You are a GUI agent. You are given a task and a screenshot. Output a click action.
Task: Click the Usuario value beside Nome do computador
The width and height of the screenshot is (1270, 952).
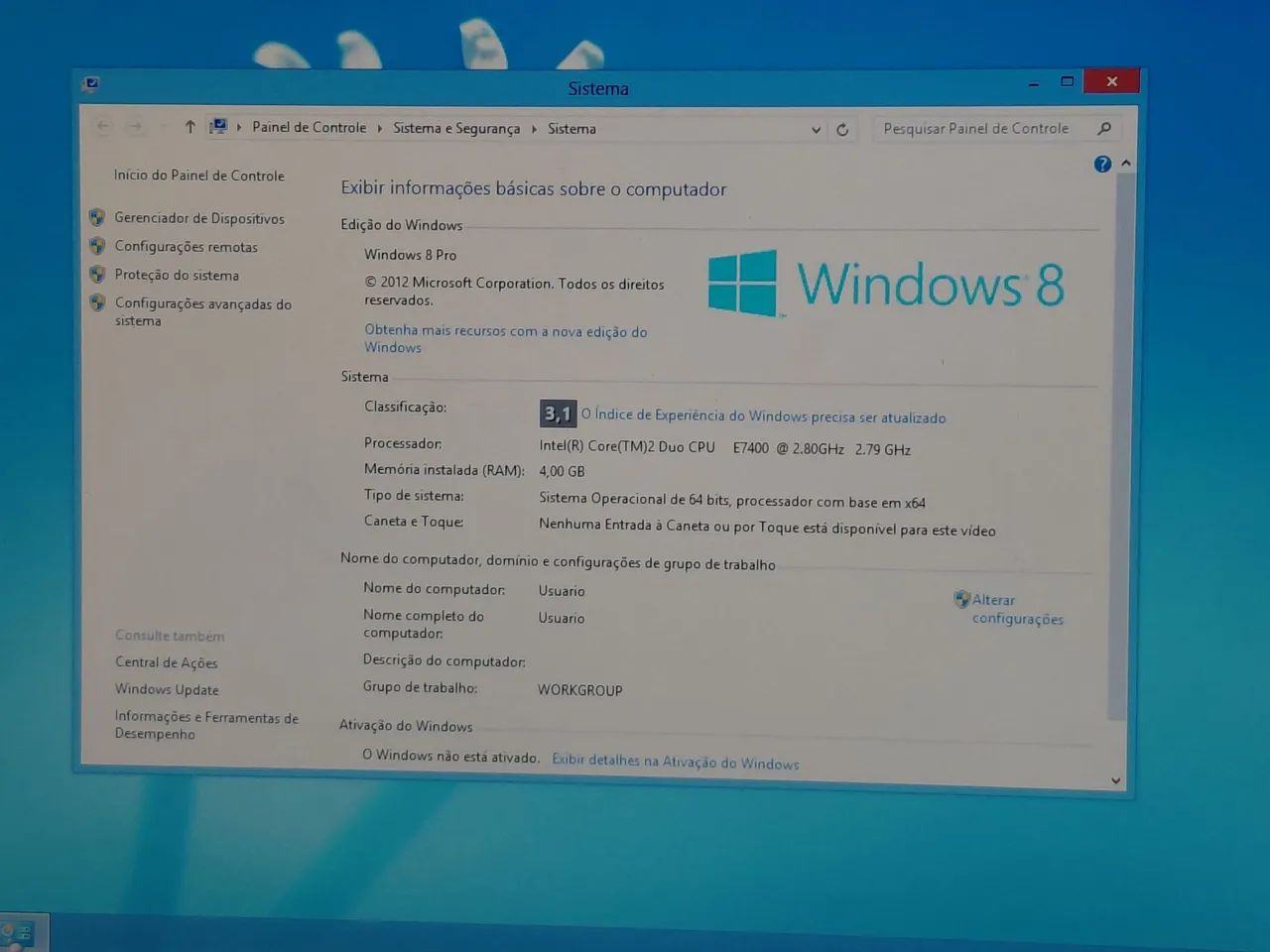(x=562, y=591)
